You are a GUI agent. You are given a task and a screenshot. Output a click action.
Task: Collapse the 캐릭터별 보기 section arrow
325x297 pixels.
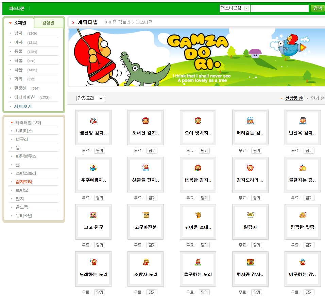[x=12, y=123]
